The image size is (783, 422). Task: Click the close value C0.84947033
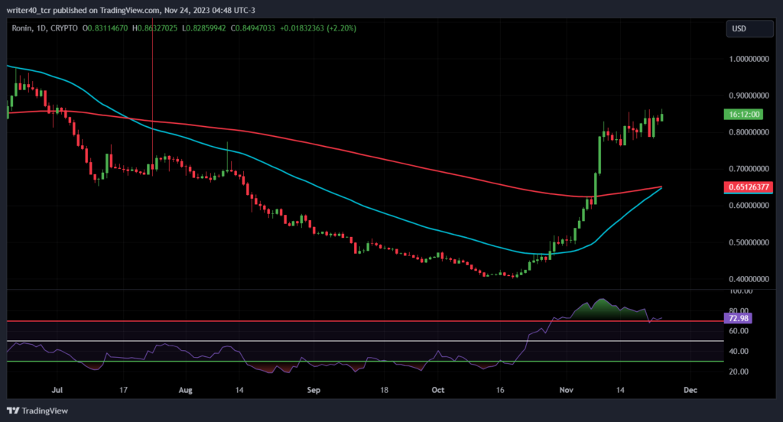tap(252, 28)
